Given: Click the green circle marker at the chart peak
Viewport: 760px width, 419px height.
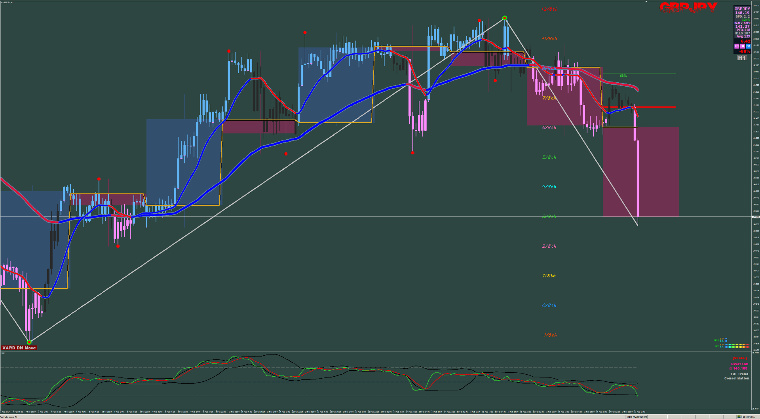Looking at the screenshot, I should (504, 17).
